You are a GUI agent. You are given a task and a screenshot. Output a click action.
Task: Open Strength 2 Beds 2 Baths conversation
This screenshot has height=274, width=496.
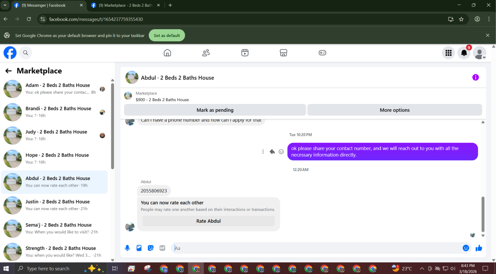click(x=54, y=252)
